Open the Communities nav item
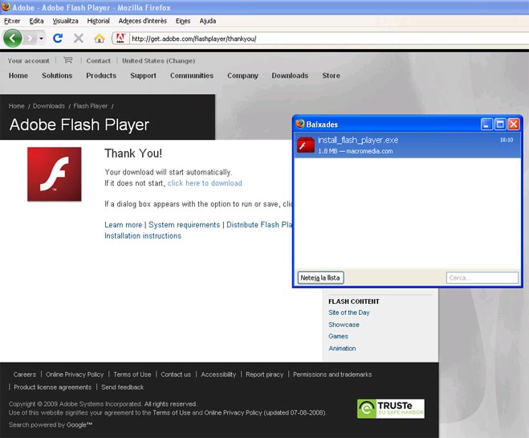Image resolution: width=529 pixels, height=438 pixels. click(192, 76)
